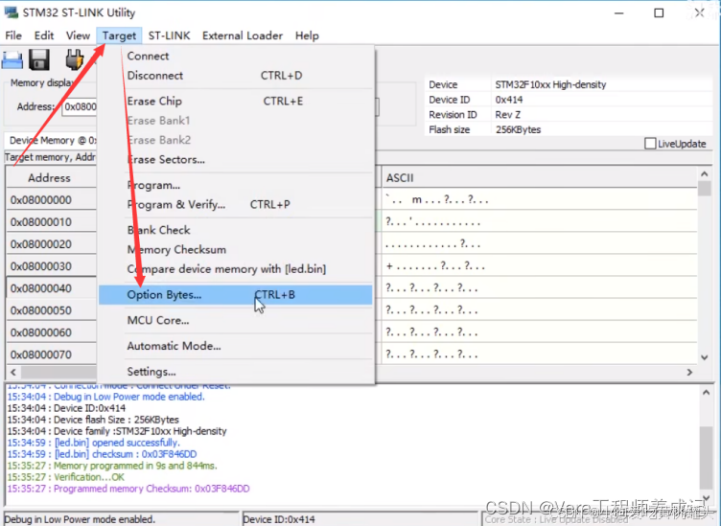This screenshot has width=721, height=526.
Task: Click log panel scroll up arrow
Action: click(707, 393)
